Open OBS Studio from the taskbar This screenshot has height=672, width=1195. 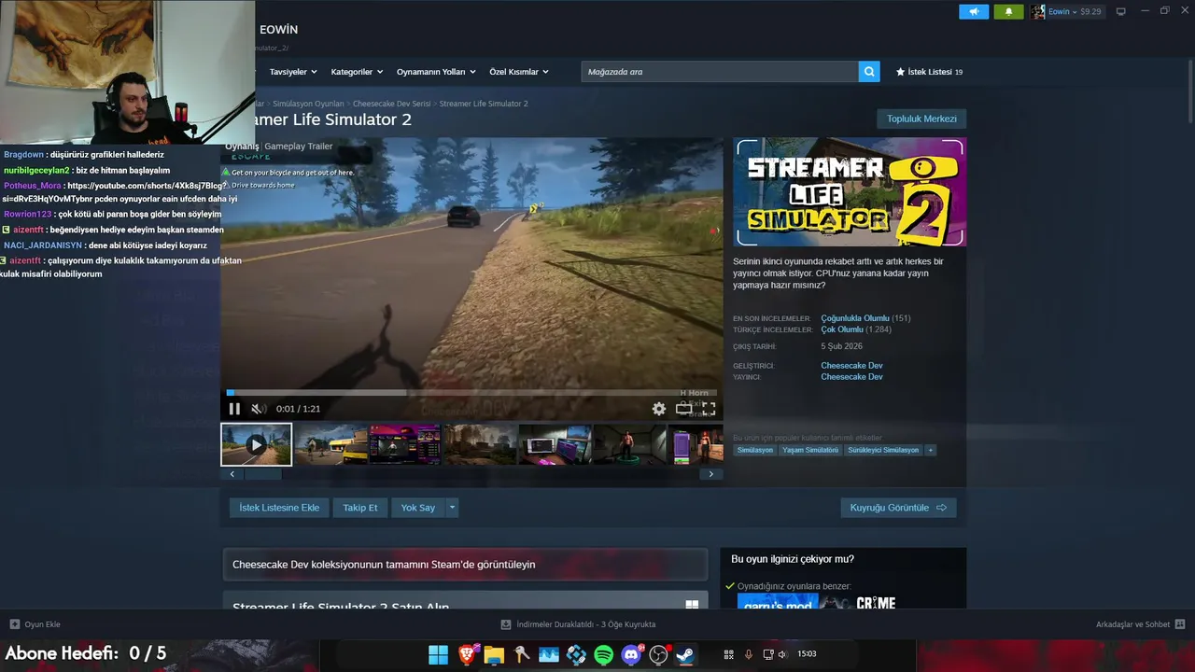[659, 655]
